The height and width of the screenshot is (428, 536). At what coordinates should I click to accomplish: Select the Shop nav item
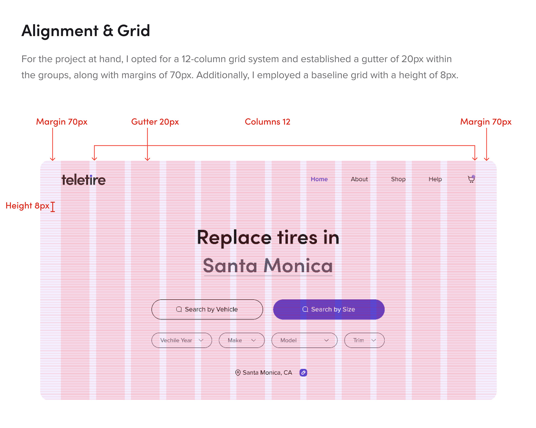coord(398,179)
